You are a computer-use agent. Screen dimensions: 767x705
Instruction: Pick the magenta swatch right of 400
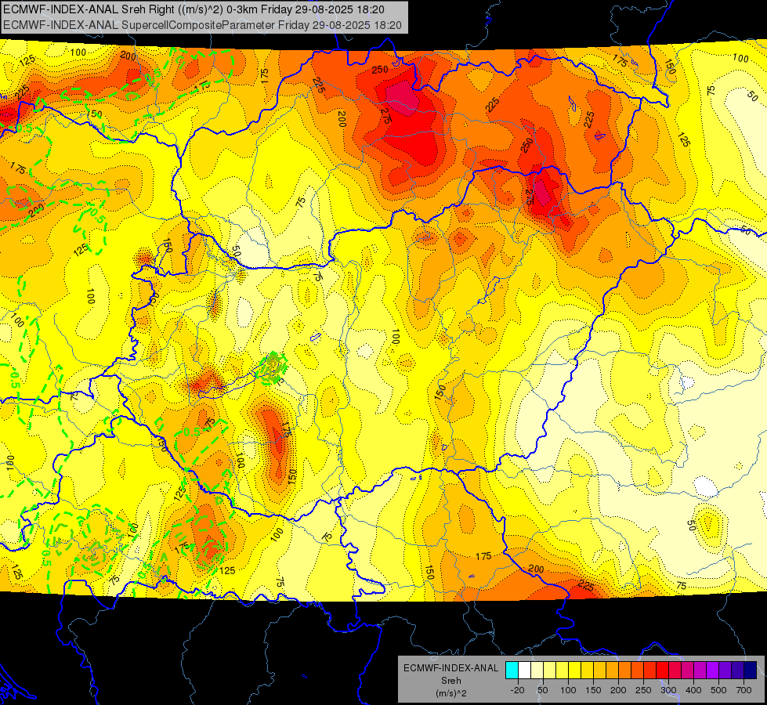tap(700, 671)
